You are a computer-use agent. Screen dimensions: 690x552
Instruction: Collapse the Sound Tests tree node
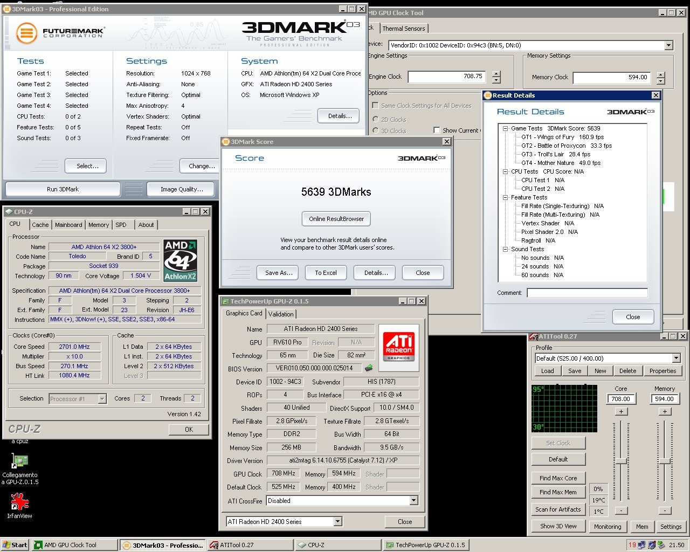click(505, 249)
